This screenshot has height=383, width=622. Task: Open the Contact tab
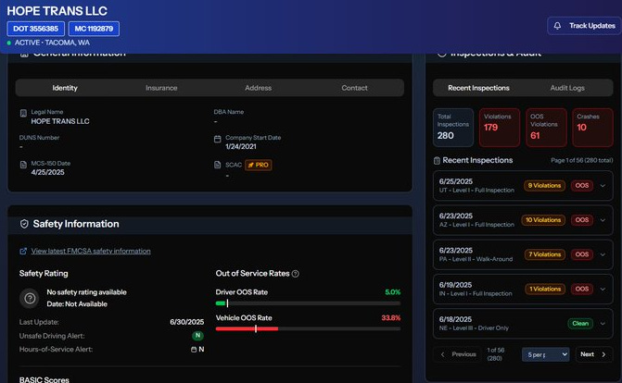pyautogui.click(x=355, y=88)
